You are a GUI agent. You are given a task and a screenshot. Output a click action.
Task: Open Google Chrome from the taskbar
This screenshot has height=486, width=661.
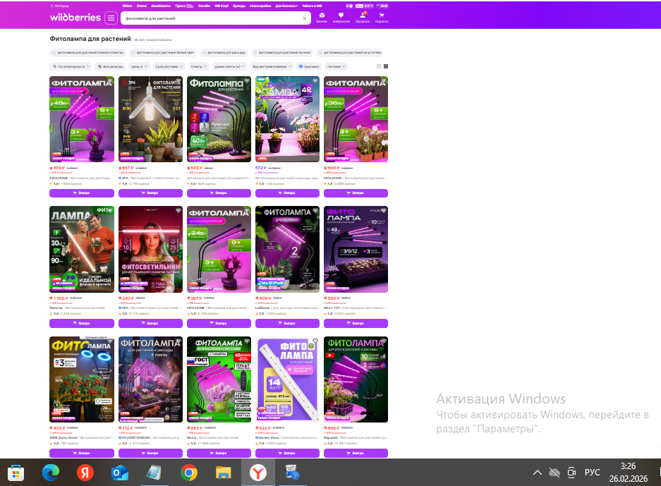tap(188, 472)
